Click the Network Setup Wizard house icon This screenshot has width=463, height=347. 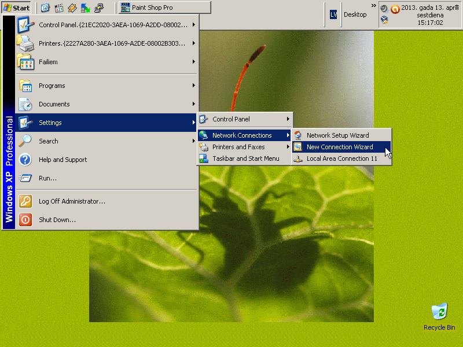(297, 135)
